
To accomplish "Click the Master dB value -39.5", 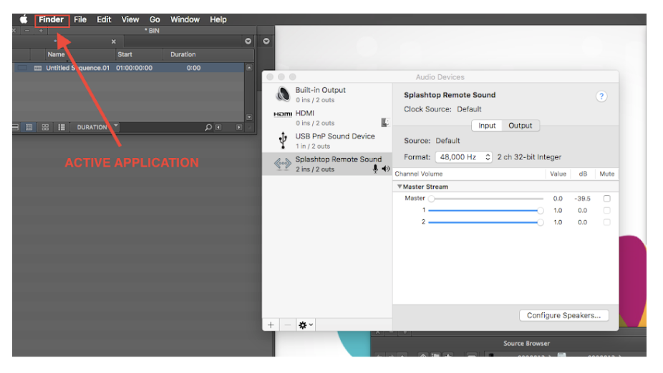I will (x=582, y=199).
